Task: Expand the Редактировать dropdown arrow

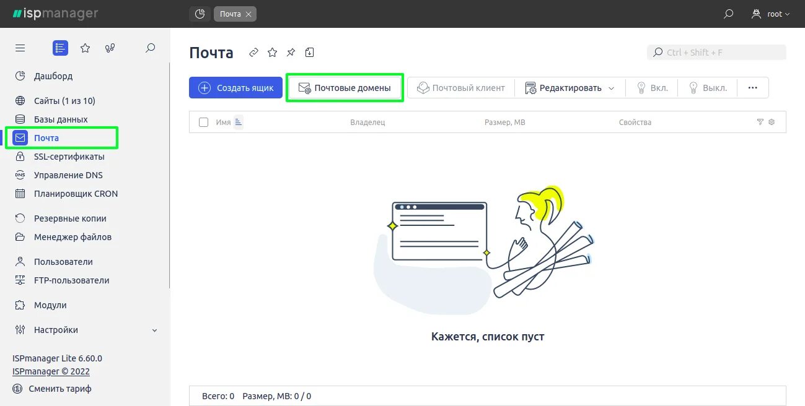Action: click(612, 89)
